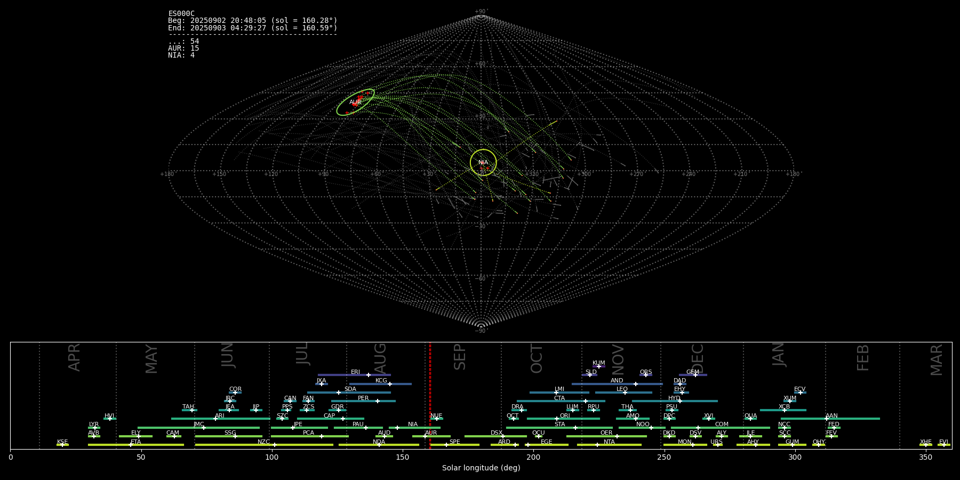This screenshot has width=960, height=480.
Task: Click the QUA shower label in timeline
Action: click(x=750, y=416)
